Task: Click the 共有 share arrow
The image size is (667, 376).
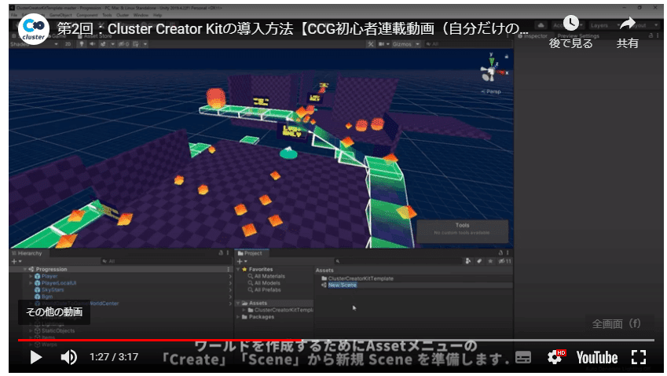Action: (x=628, y=23)
